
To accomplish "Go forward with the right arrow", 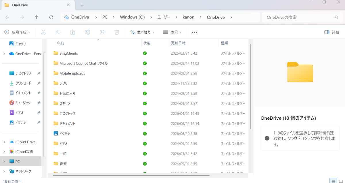I will (x=22, y=17).
